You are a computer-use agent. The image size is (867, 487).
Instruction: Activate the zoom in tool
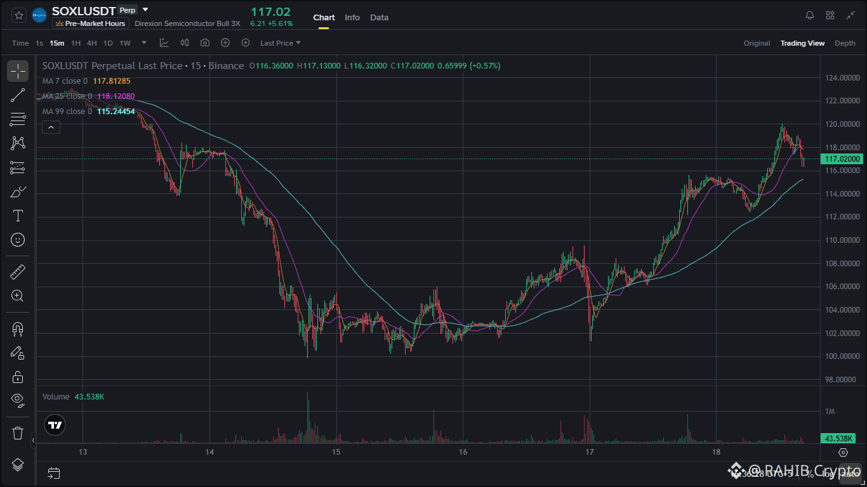(18, 295)
